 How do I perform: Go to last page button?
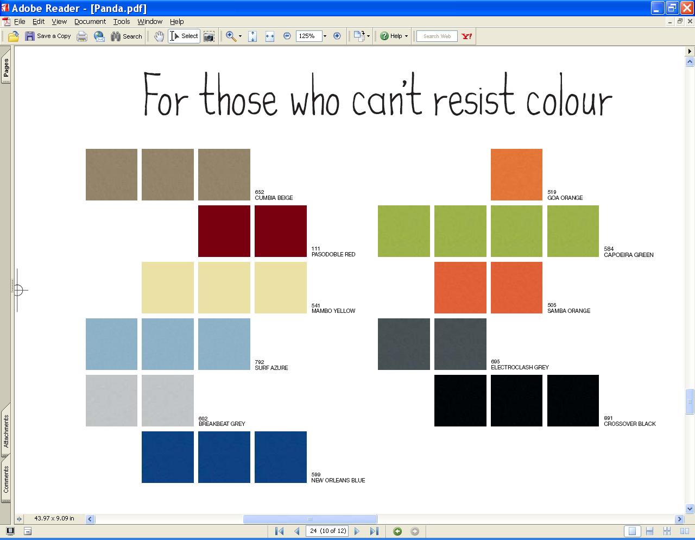(x=374, y=531)
